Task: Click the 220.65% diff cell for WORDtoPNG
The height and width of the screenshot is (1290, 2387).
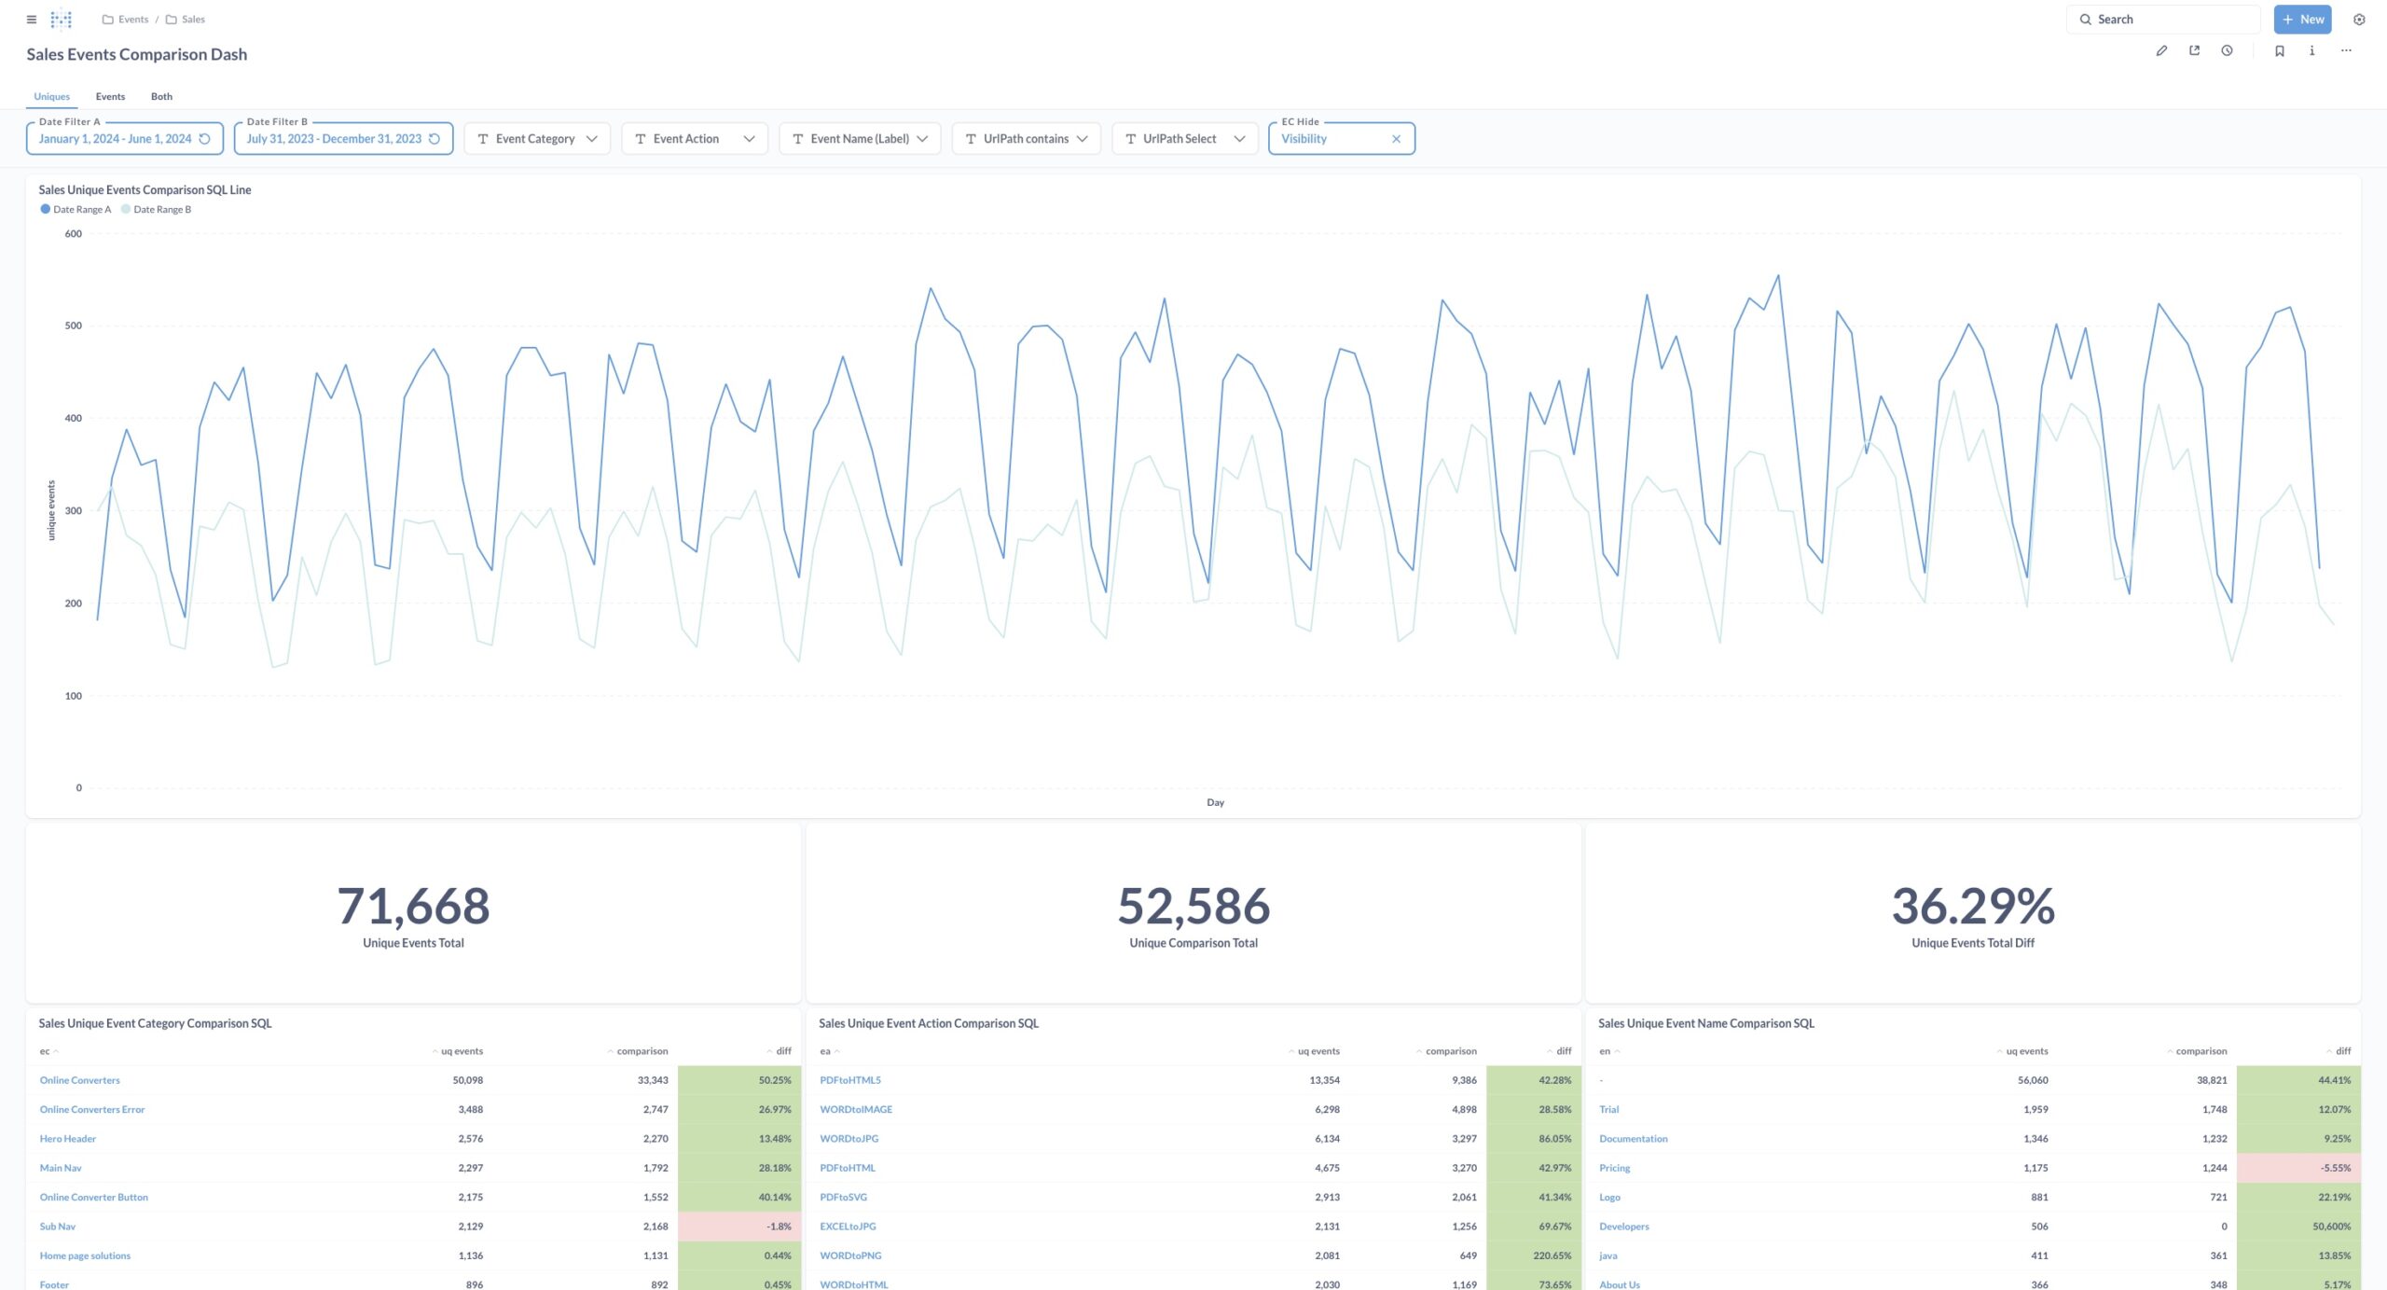Action: 1534,1255
